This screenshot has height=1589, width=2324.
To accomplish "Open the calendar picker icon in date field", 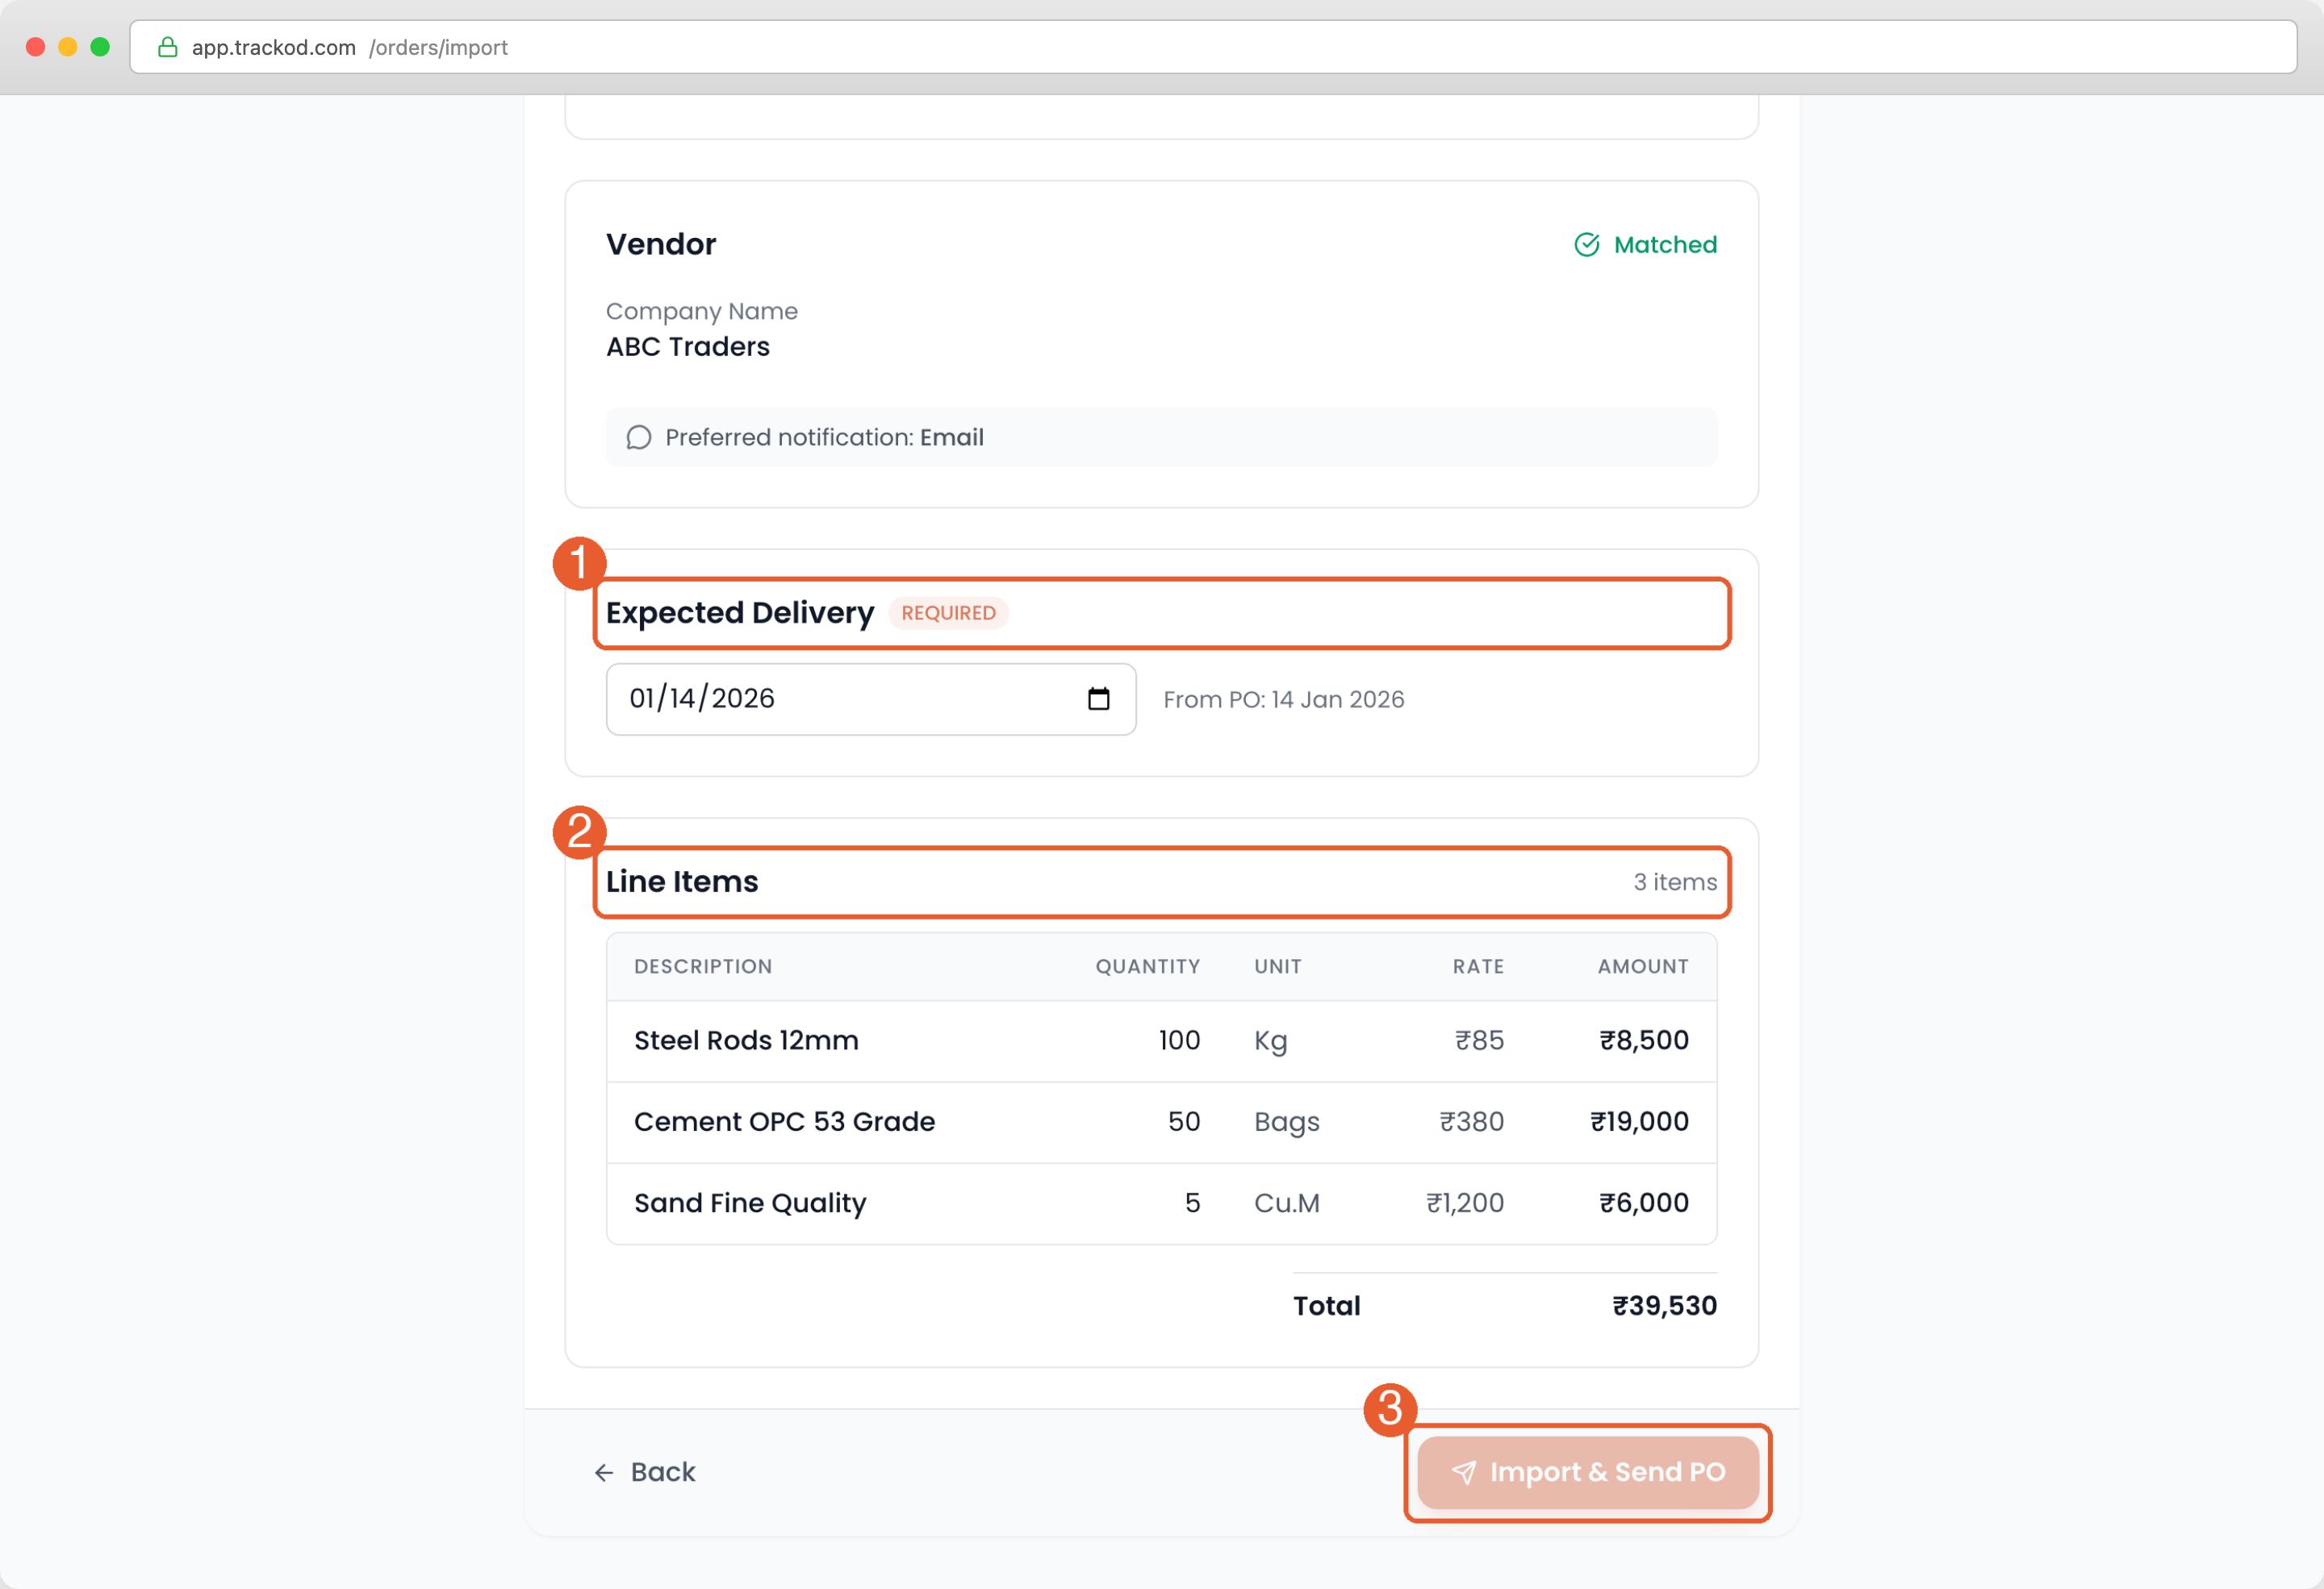I will click(x=1098, y=699).
